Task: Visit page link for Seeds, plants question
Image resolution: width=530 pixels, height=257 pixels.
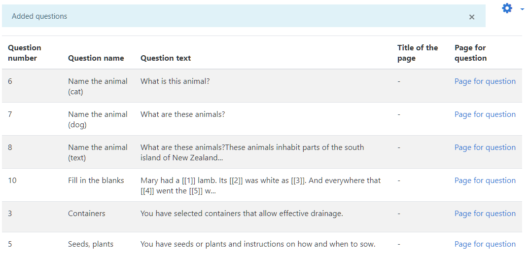Action: pos(485,244)
